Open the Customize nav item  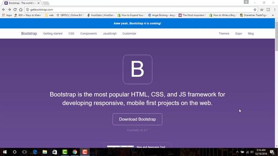click(x=129, y=33)
